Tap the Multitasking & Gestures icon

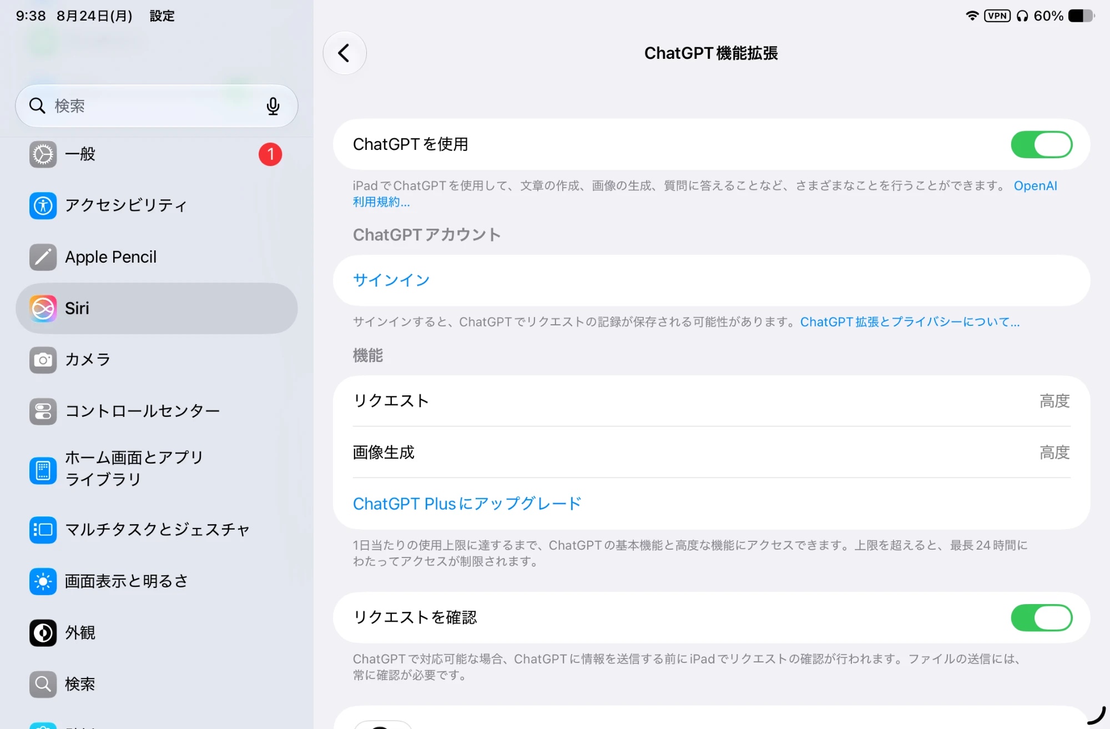click(43, 530)
